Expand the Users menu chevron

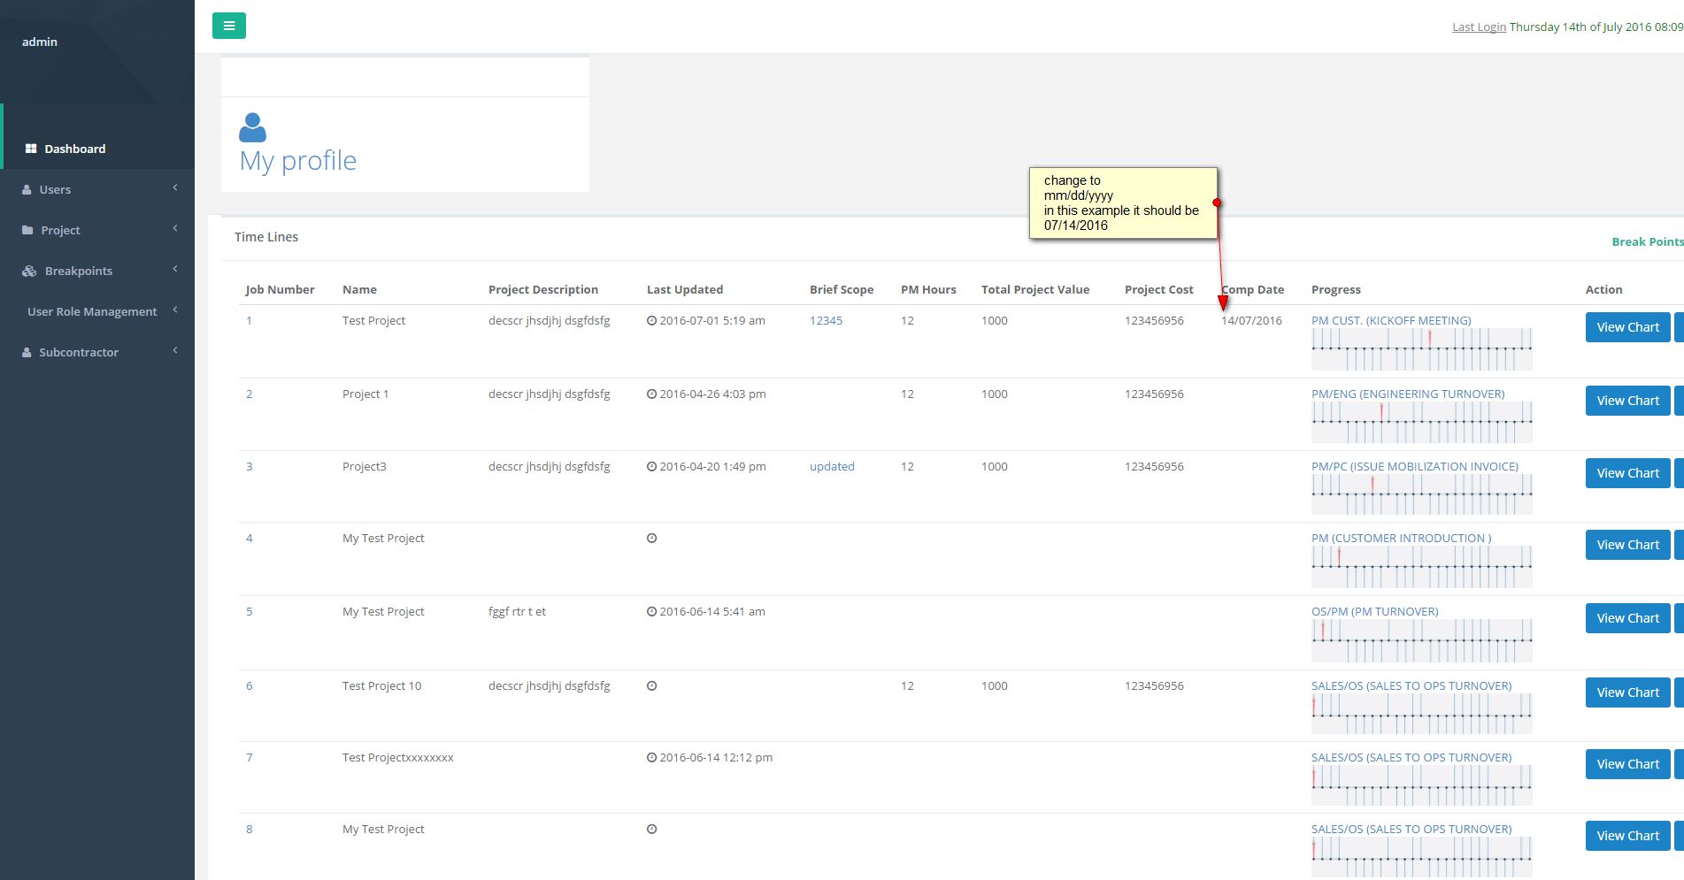[x=175, y=187]
